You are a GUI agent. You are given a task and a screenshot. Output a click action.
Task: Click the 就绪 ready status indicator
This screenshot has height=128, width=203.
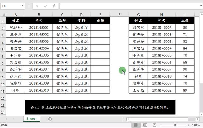click(4, 125)
